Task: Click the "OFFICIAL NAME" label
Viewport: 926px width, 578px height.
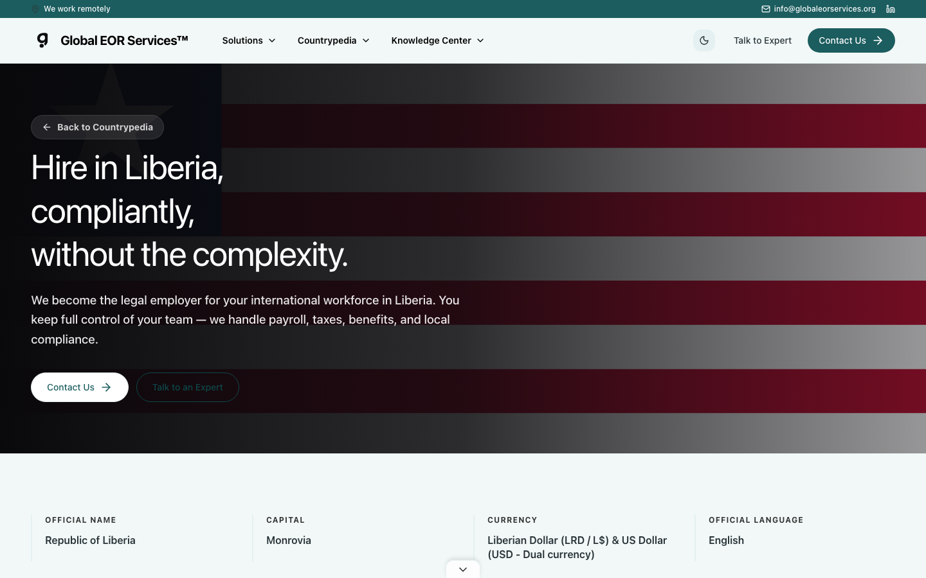Action: pyautogui.click(x=80, y=520)
